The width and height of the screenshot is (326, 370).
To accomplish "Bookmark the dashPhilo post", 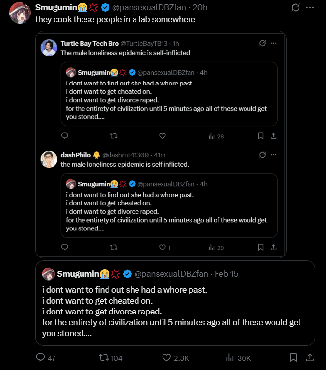I will (261, 247).
